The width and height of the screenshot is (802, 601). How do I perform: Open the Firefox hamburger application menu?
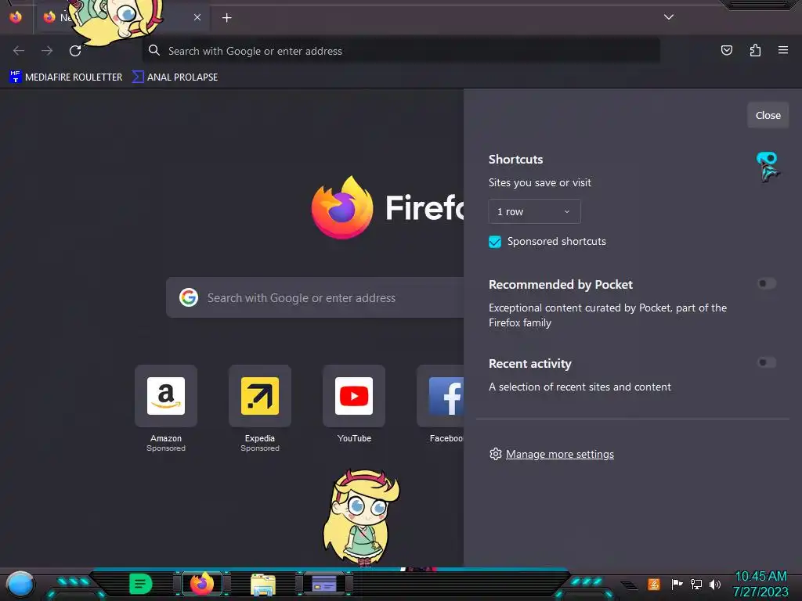pos(783,50)
